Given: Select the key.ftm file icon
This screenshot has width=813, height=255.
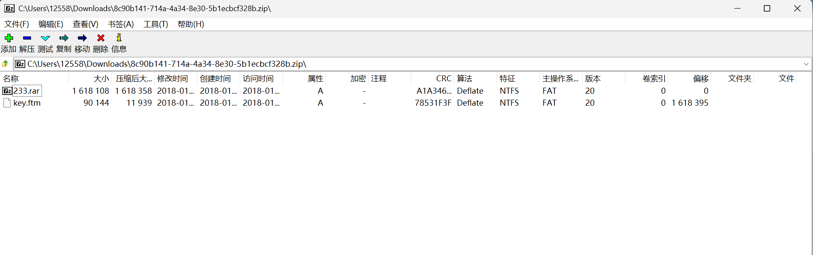Looking at the screenshot, I should pyautogui.click(x=7, y=103).
